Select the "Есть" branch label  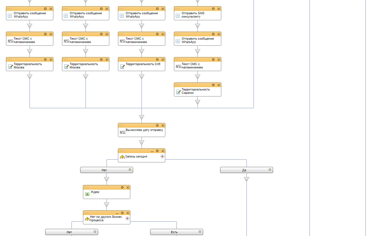pyautogui.click(x=174, y=232)
